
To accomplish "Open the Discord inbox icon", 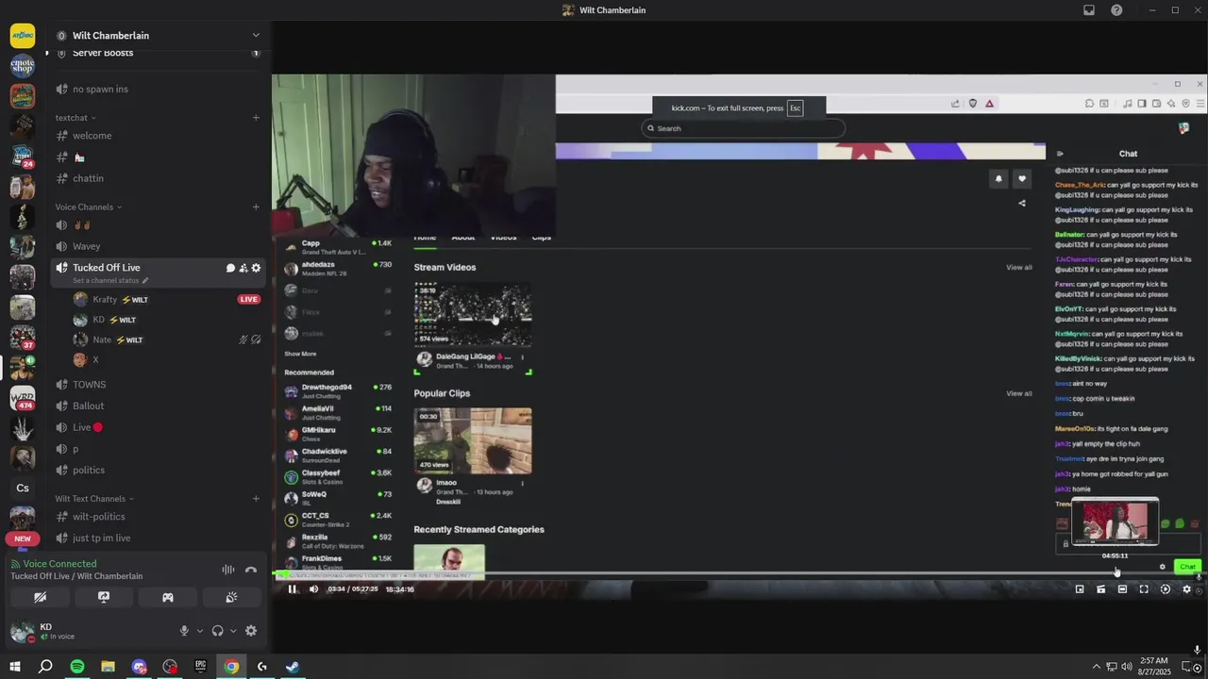I will click(1089, 10).
